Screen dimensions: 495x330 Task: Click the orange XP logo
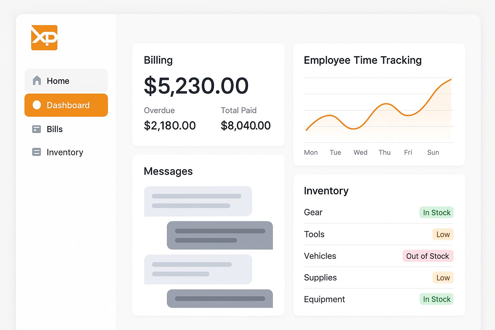point(44,37)
